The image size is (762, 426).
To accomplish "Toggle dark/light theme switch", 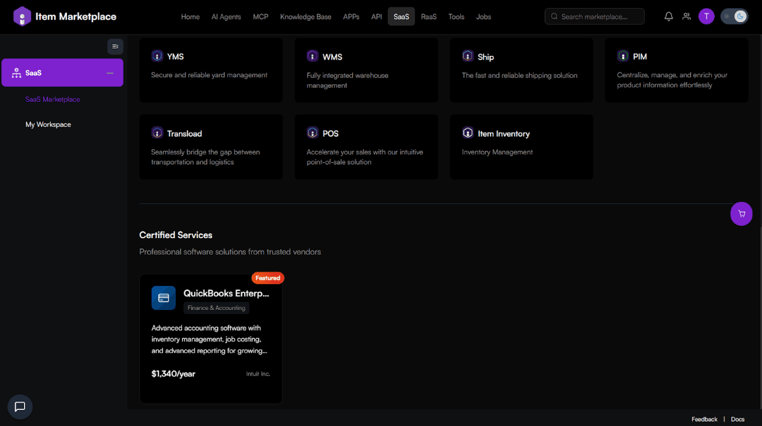I will pyautogui.click(x=734, y=17).
